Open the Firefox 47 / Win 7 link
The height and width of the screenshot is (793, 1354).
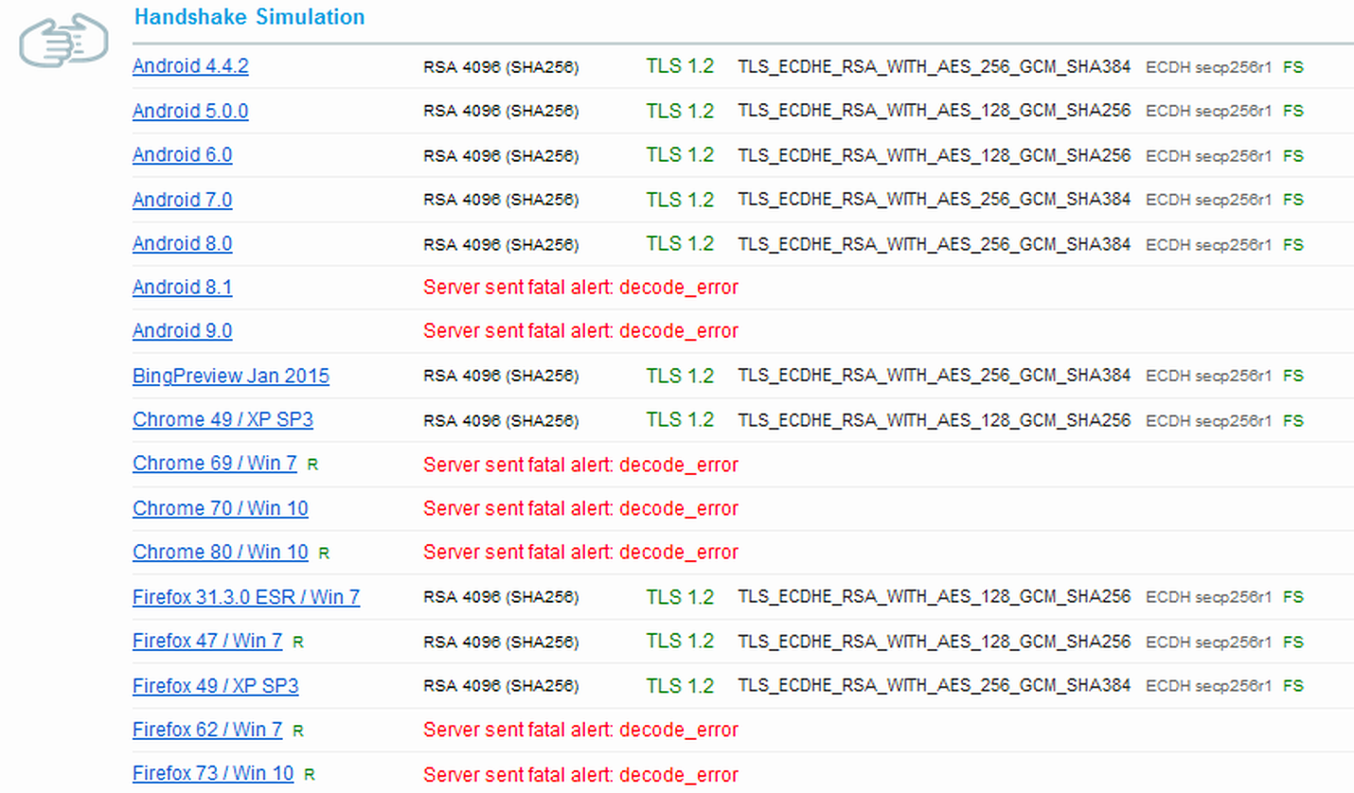pyautogui.click(x=207, y=641)
